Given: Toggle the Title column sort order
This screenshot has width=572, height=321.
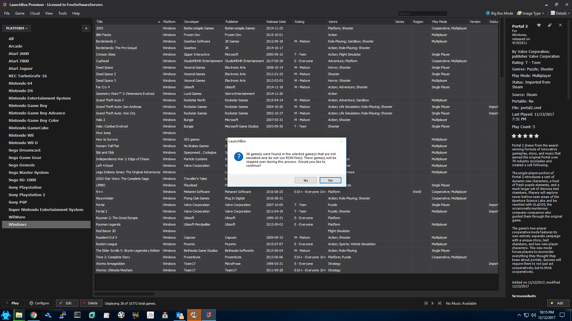Looking at the screenshot, I should click(x=128, y=22).
